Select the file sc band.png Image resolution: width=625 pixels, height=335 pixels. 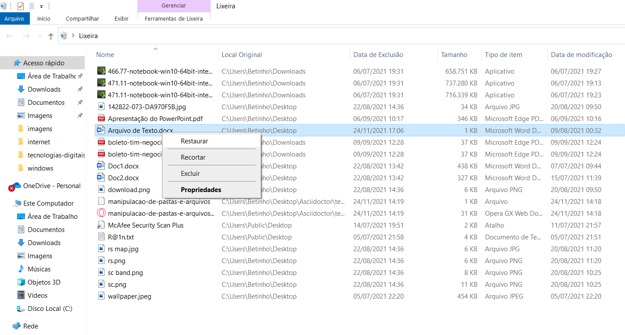(126, 273)
